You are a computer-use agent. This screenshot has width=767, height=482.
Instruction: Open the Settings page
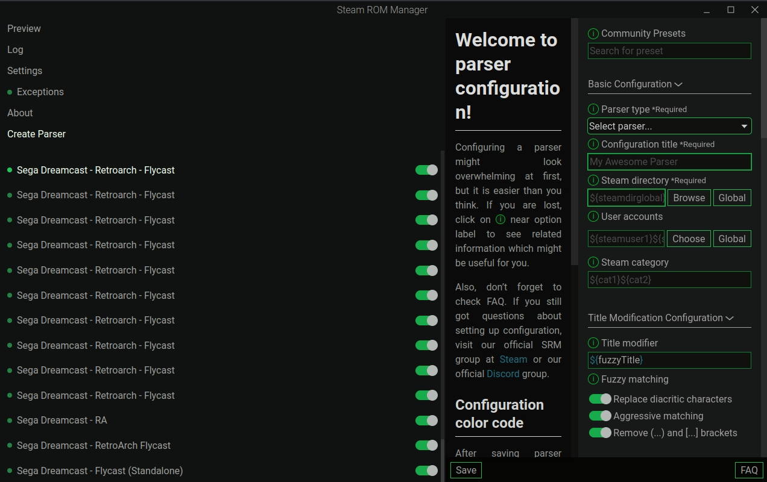[x=24, y=70]
